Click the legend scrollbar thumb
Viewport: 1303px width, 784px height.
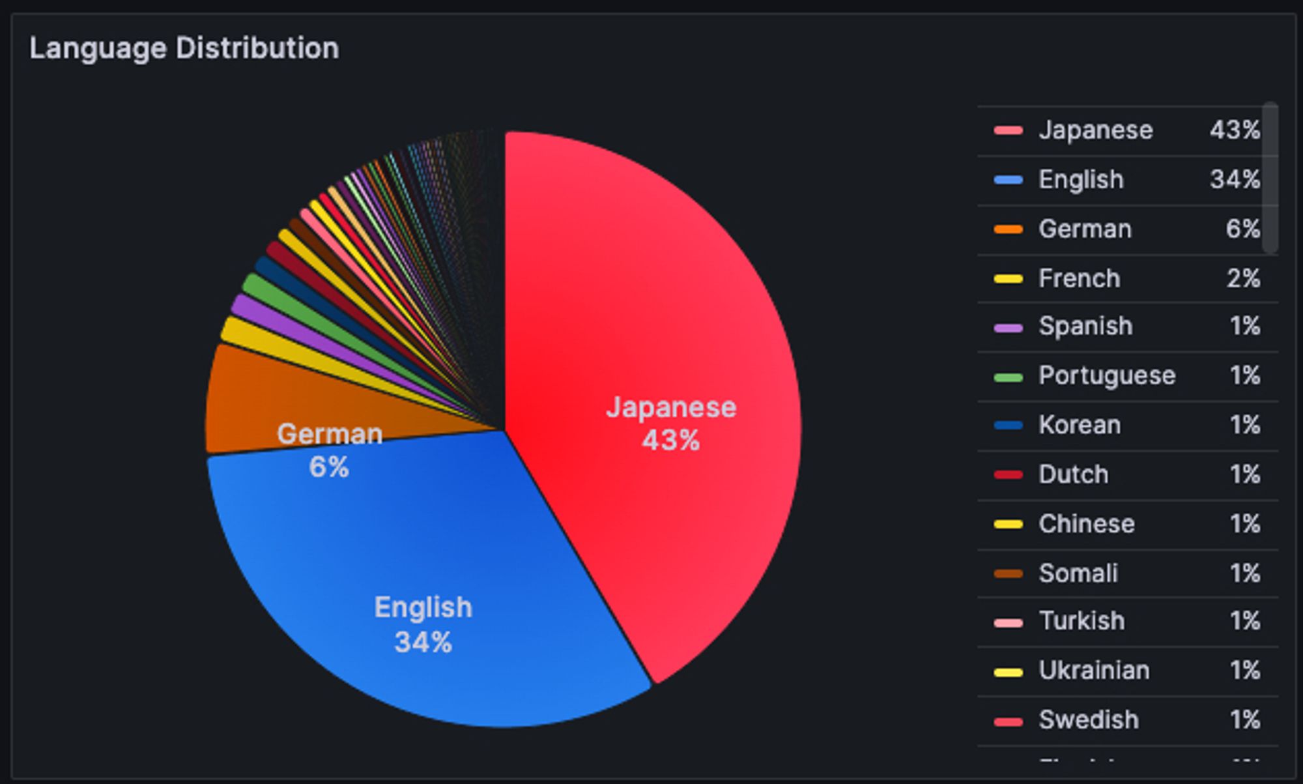click(1270, 177)
